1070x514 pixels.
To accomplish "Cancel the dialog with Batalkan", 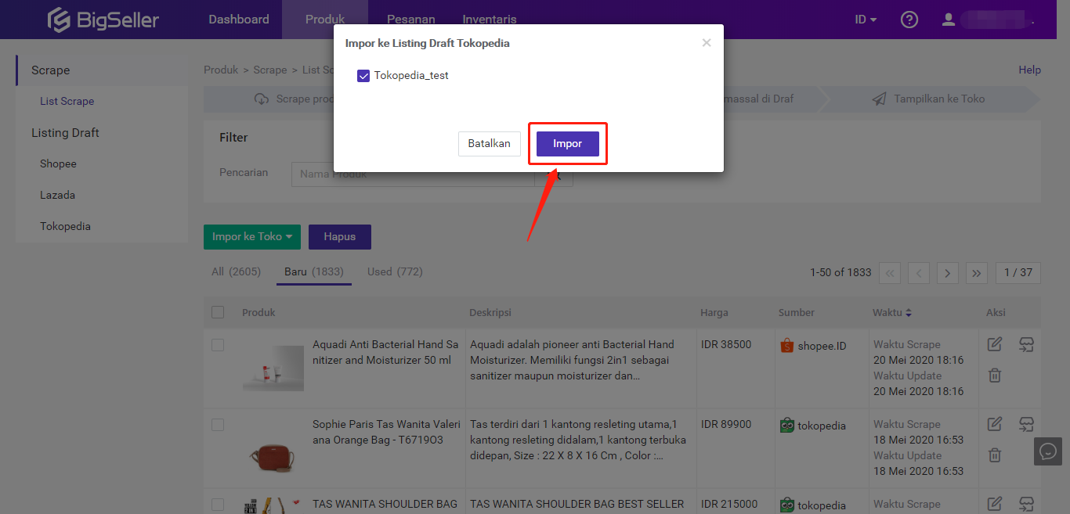I will (x=490, y=144).
